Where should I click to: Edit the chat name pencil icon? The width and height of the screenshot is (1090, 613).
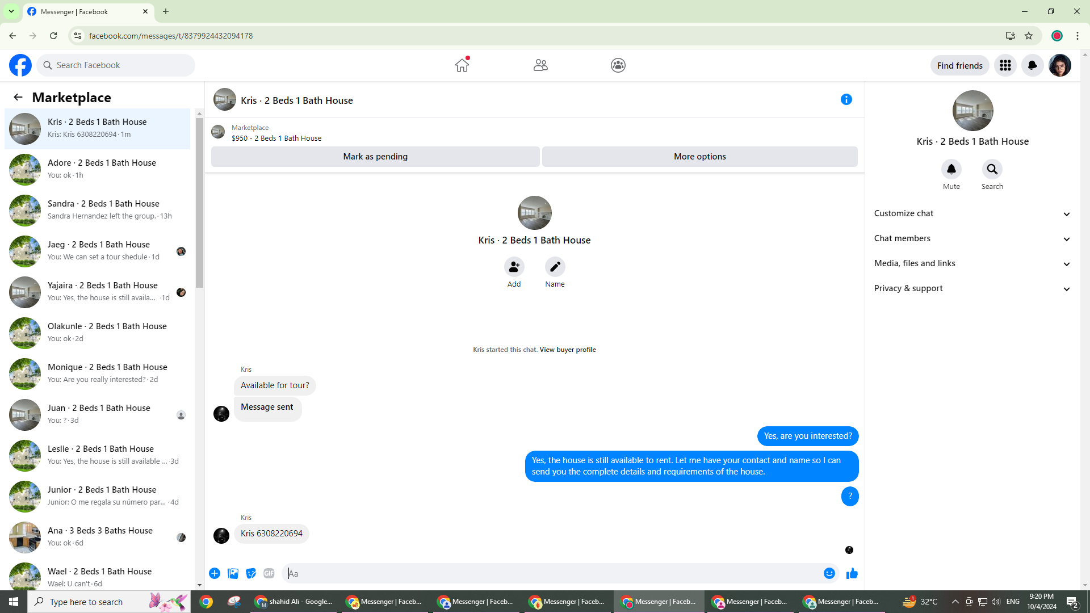tap(555, 267)
